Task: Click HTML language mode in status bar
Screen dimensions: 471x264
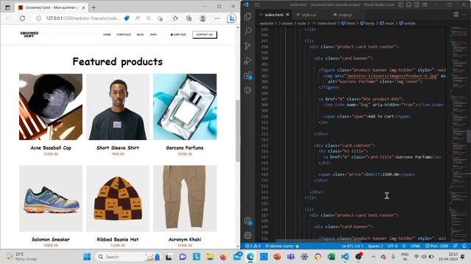Action: tap(415, 246)
